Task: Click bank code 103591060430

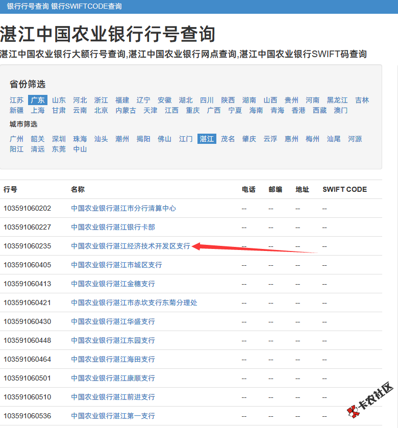Action: [27, 321]
